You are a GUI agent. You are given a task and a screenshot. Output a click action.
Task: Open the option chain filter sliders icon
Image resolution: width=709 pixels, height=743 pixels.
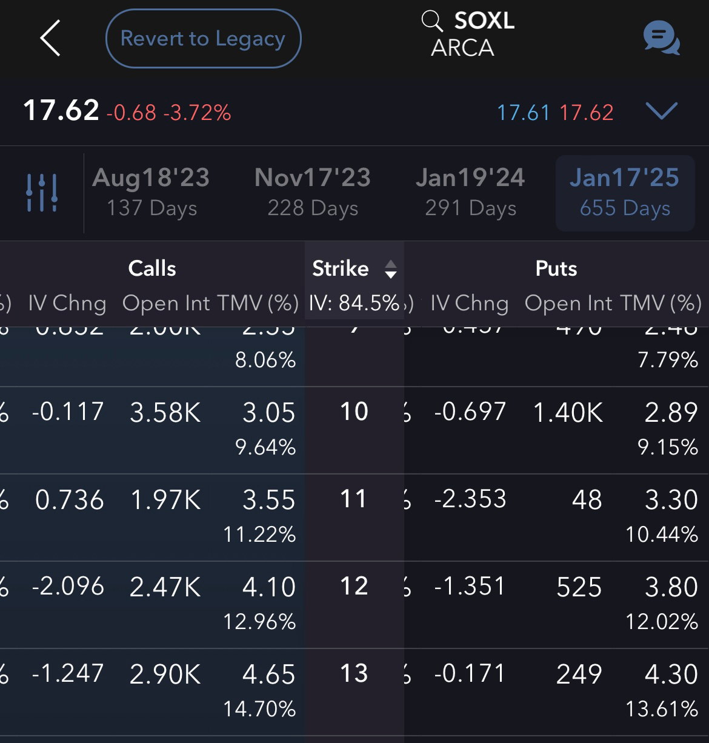point(42,193)
